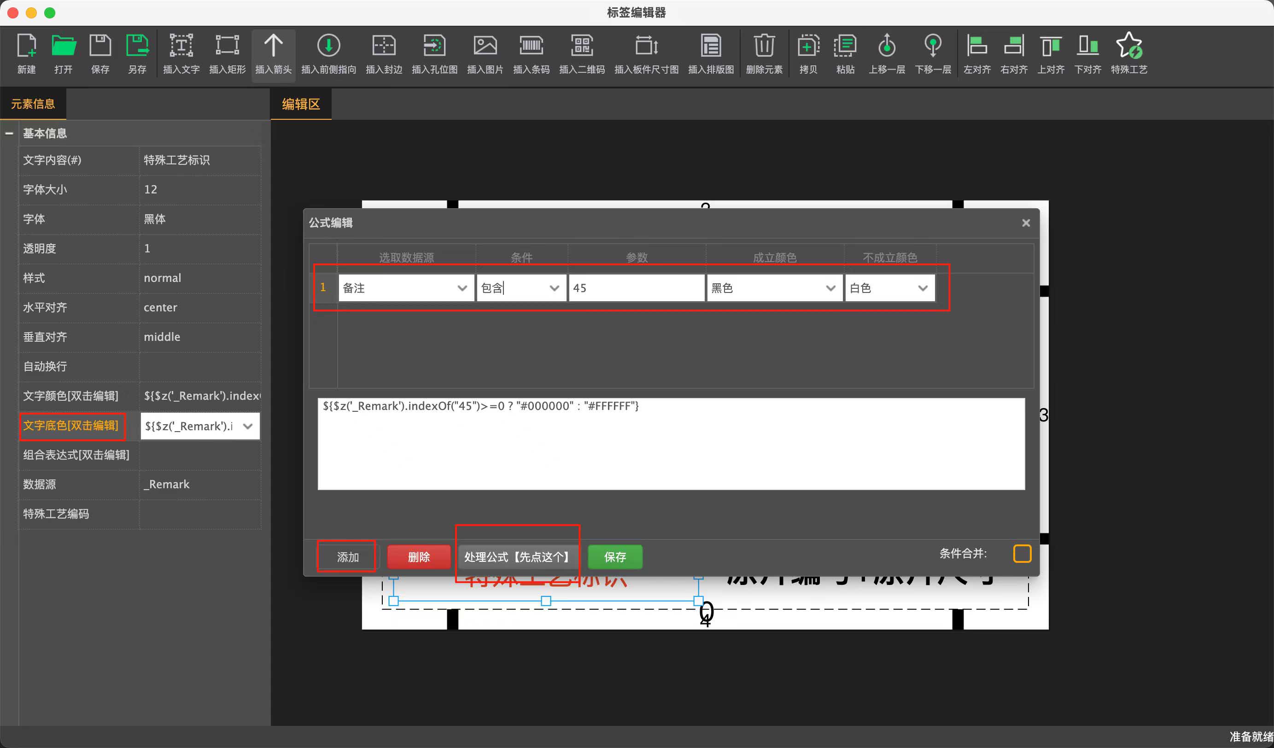
Task: Click the Insert QR Code (插入二维码) icon
Action: tap(581, 46)
